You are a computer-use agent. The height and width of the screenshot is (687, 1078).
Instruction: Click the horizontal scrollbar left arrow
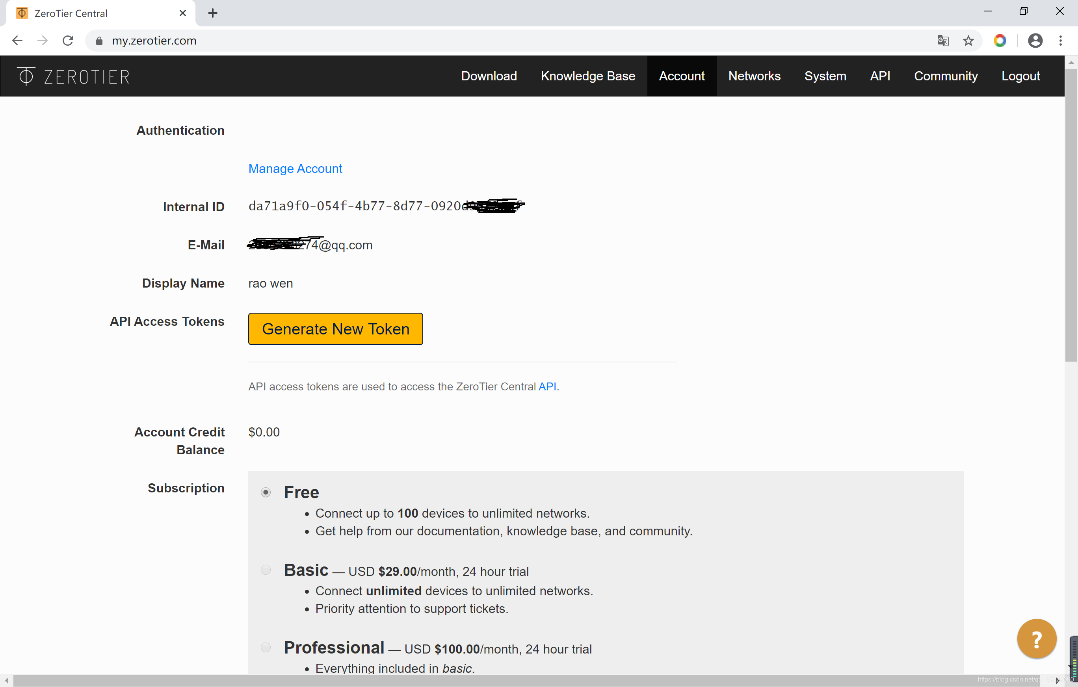(6, 680)
